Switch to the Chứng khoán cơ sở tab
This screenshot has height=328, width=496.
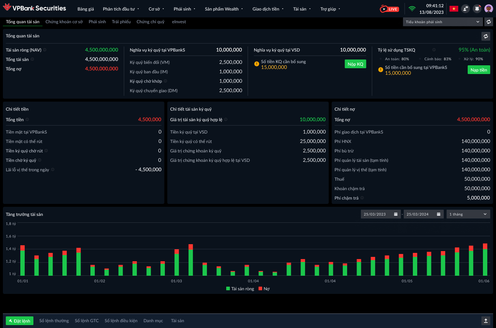coord(64,22)
